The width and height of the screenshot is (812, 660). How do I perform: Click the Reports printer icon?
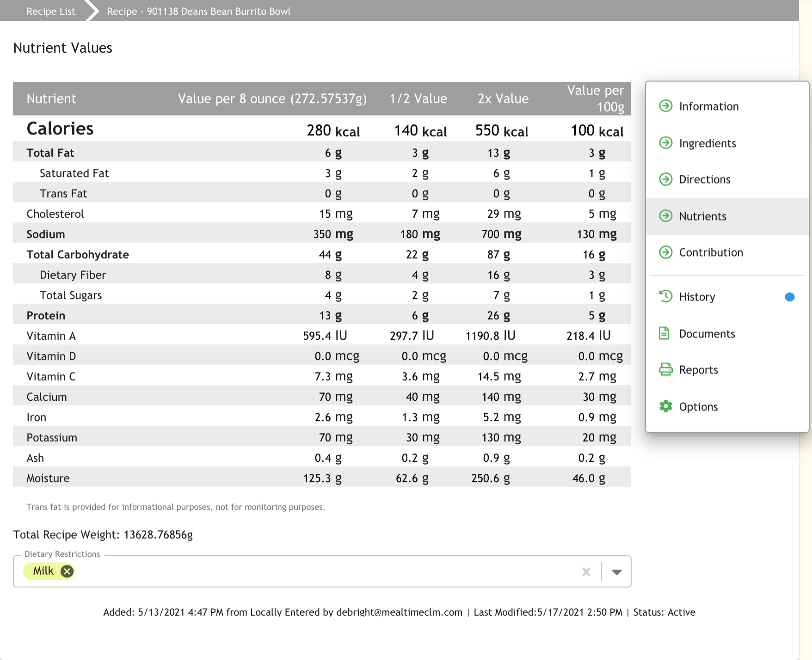(x=665, y=369)
